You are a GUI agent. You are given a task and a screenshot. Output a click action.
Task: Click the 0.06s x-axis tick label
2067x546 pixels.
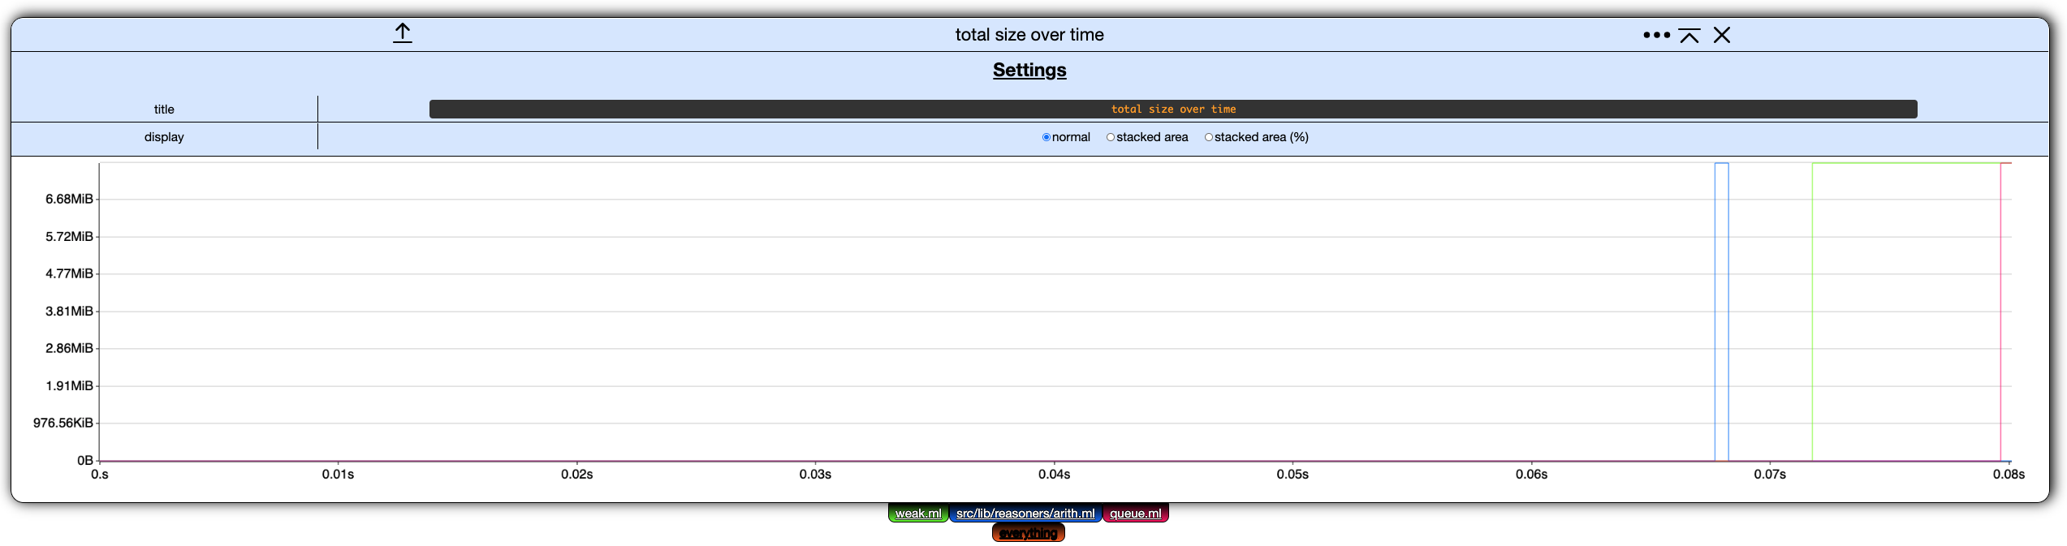[x=1531, y=475]
